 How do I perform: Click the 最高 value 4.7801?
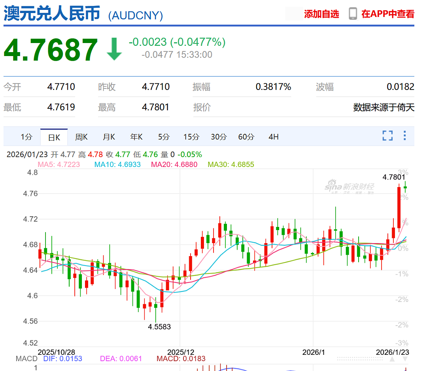click(x=155, y=107)
